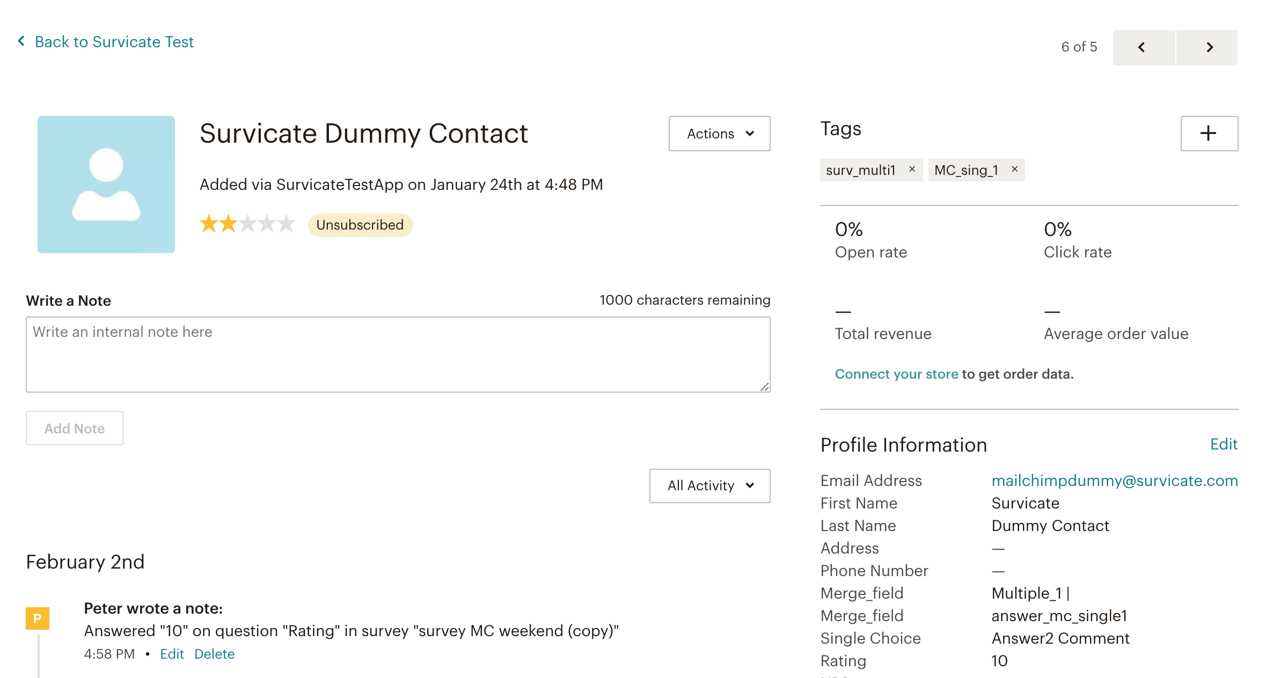This screenshot has width=1273, height=678.
Task: Click the 'Added via SurvicateTestApp' line
Action: [x=401, y=185]
